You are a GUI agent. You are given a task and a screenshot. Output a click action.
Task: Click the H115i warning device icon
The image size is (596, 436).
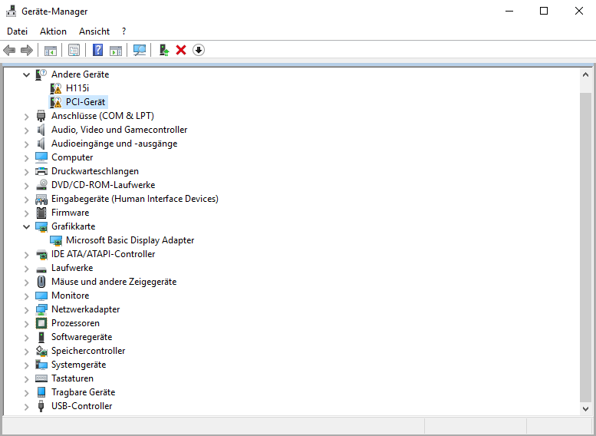click(x=56, y=88)
